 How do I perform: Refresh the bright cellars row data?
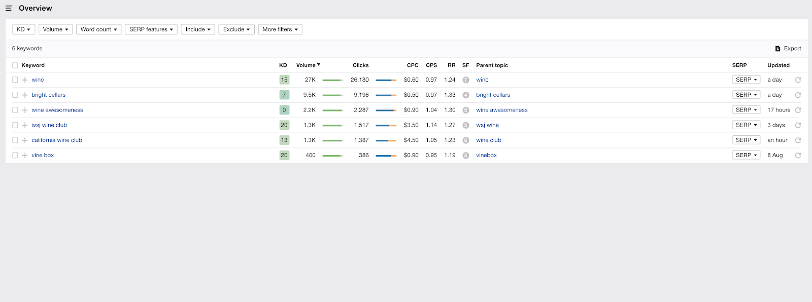798,95
